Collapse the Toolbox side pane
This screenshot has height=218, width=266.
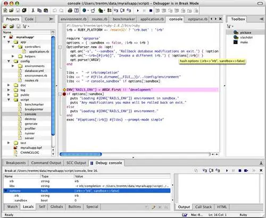coord(261,19)
